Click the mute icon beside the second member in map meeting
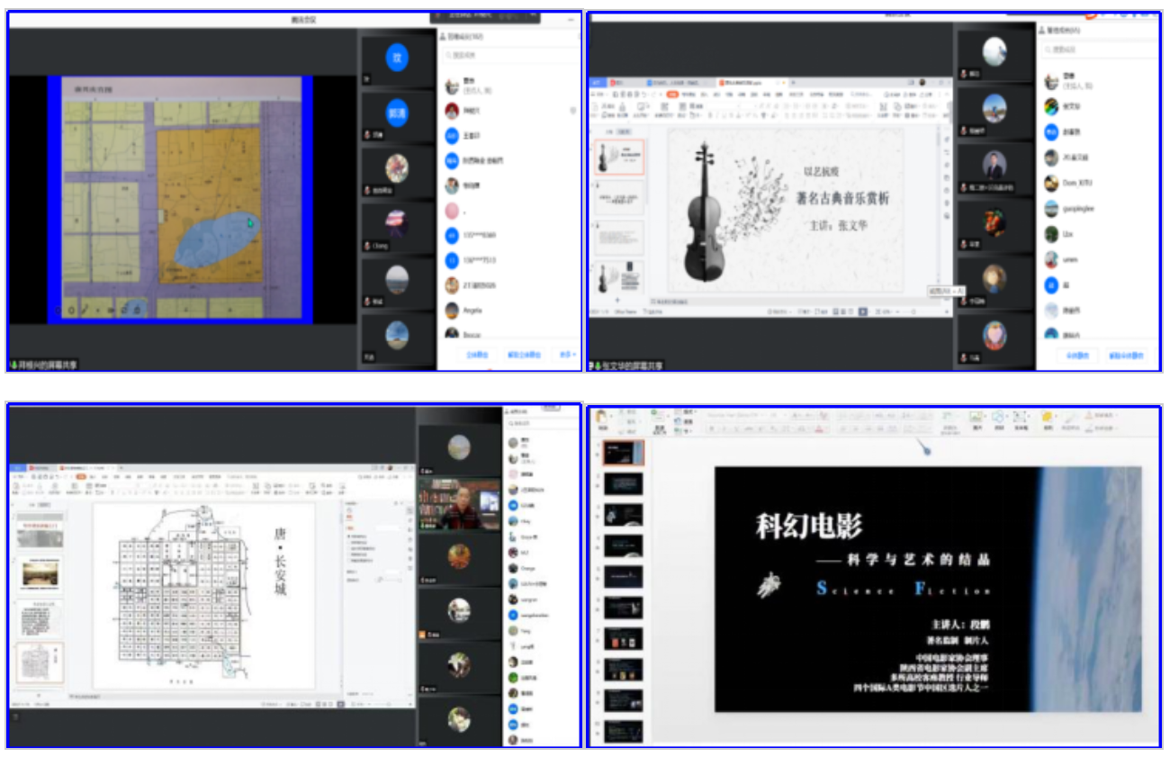The image size is (1170, 757). click(x=572, y=111)
